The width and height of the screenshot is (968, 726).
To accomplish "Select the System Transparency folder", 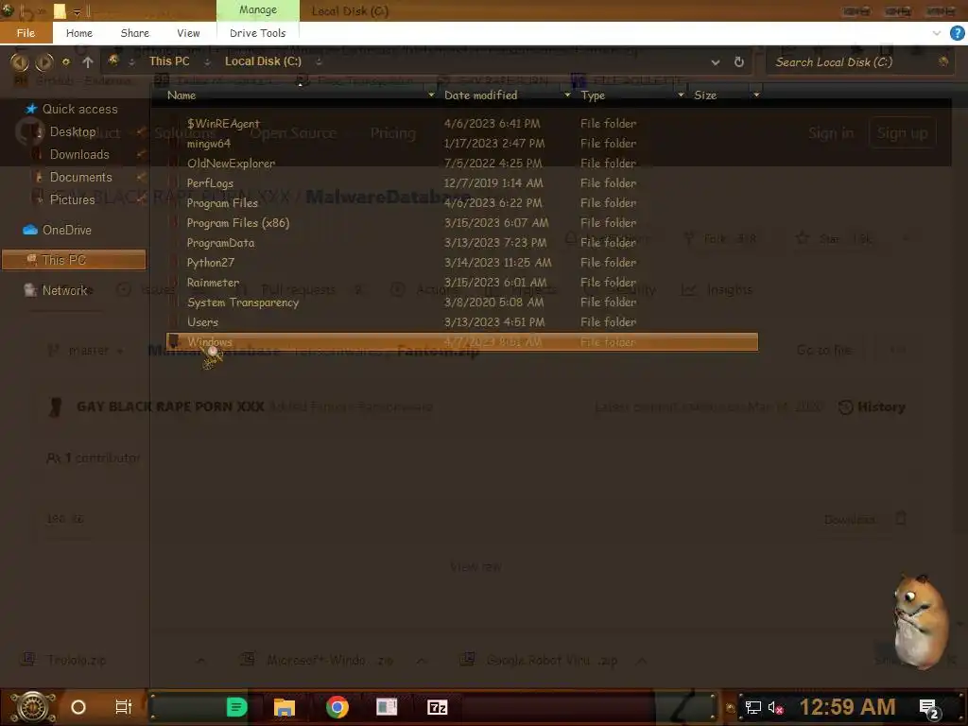I will click(461, 302).
